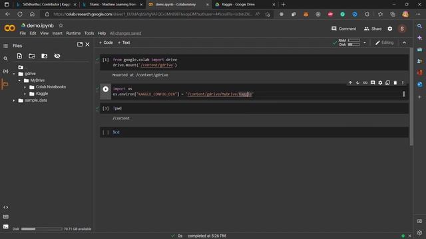Viewport: 426px width, 239px height.
Task: Add a new Text cell
Action: coord(124,42)
